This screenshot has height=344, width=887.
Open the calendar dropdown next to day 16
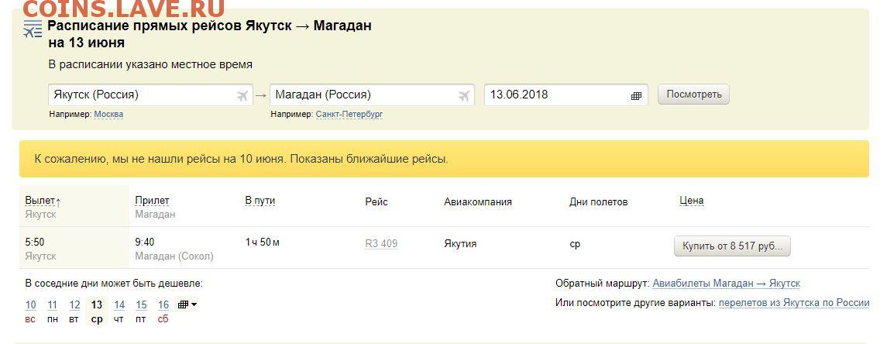pyautogui.click(x=187, y=305)
